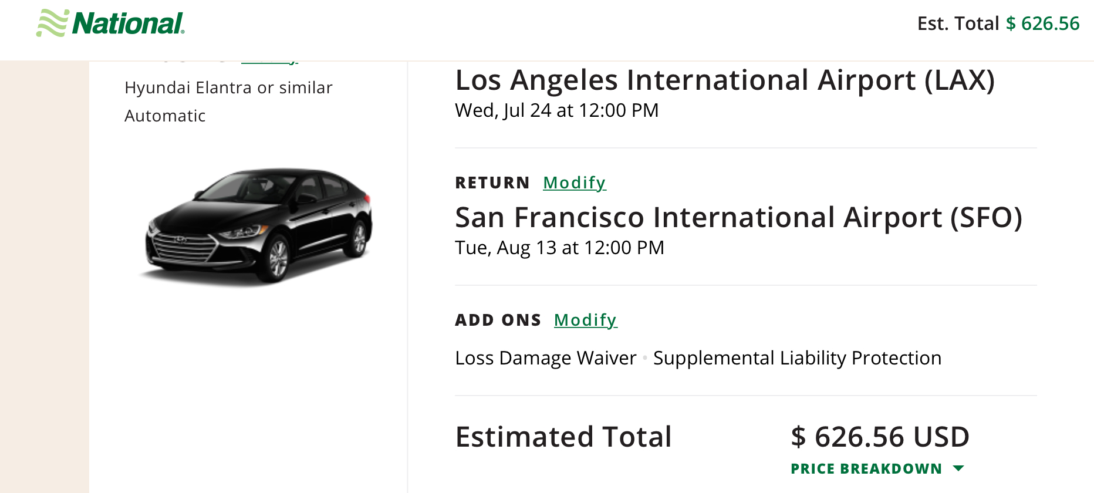Image resolution: width=1094 pixels, height=493 pixels.
Task: Click the National green wave logo emblem
Action: pos(52,23)
